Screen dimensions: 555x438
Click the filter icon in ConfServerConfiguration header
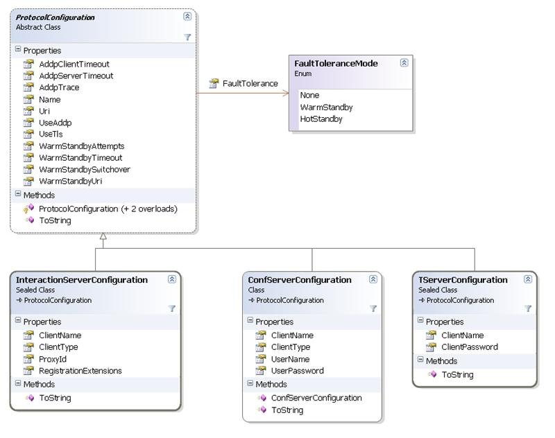373,308
